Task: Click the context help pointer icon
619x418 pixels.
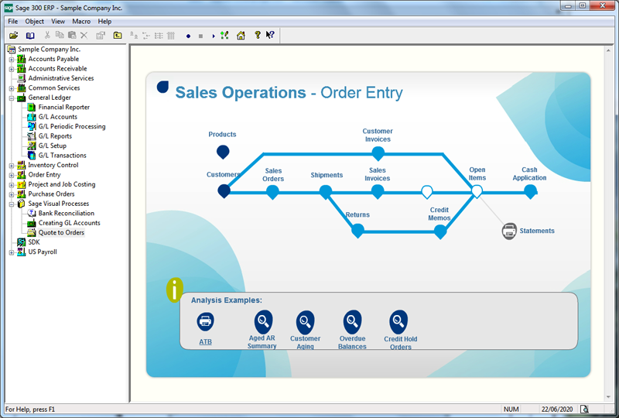Action: tap(270, 35)
